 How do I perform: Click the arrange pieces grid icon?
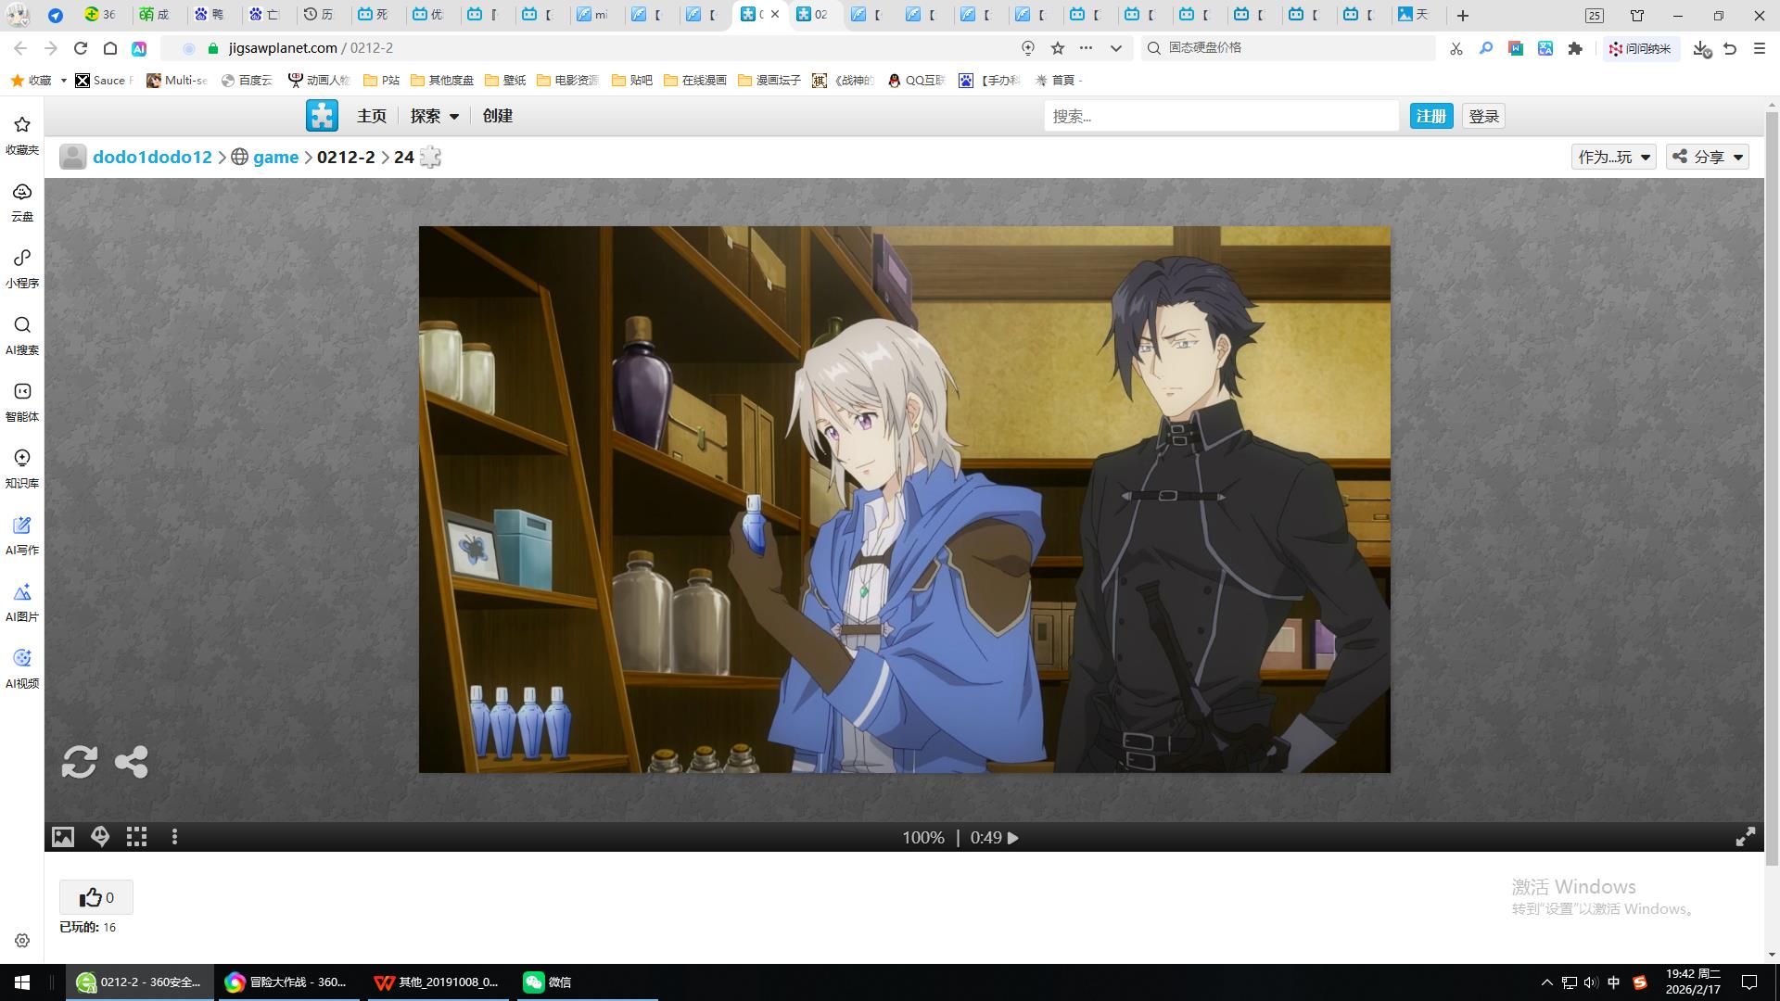(137, 837)
